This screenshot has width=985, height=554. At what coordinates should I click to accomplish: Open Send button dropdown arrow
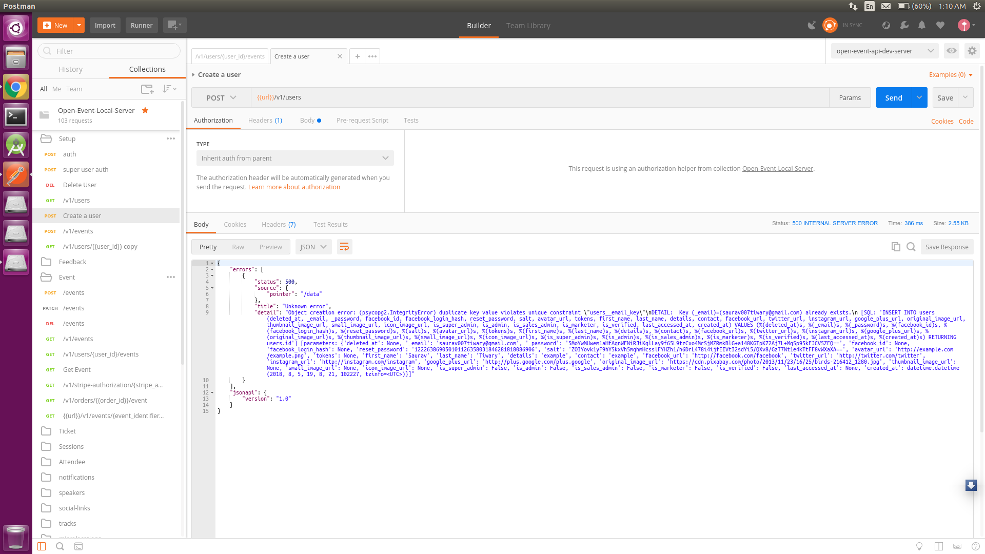click(x=919, y=97)
